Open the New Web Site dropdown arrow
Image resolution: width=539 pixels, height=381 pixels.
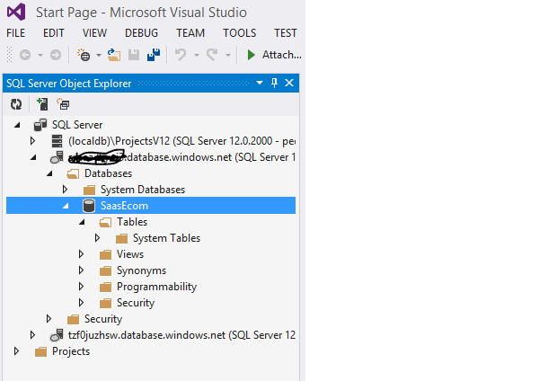(x=99, y=55)
